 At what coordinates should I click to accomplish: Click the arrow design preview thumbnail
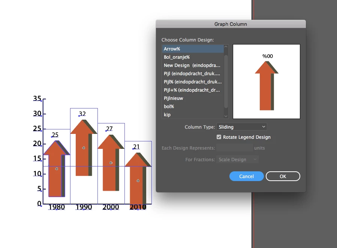click(267, 82)
